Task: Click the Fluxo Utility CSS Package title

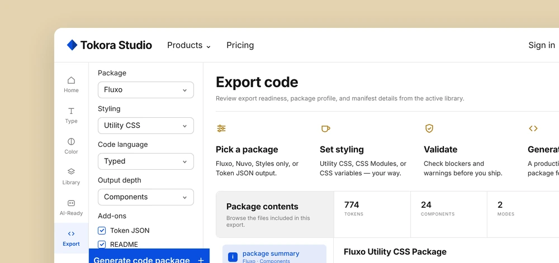Action: pos(395,252)
